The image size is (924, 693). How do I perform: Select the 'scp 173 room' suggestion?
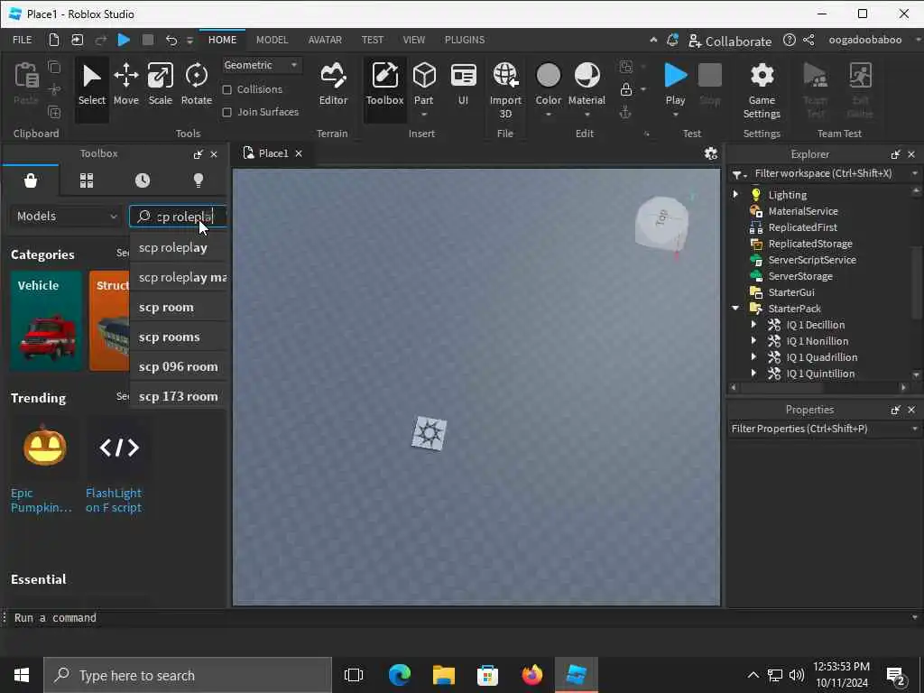(178, 396)
